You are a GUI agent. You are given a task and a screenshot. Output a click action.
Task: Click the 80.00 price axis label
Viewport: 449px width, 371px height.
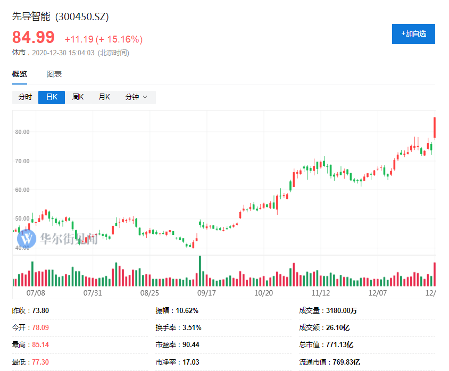pos(22,132)
